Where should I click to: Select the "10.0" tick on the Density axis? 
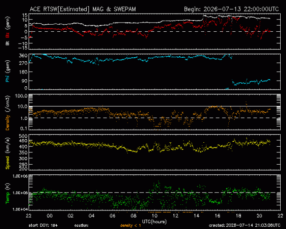point(22,107)
